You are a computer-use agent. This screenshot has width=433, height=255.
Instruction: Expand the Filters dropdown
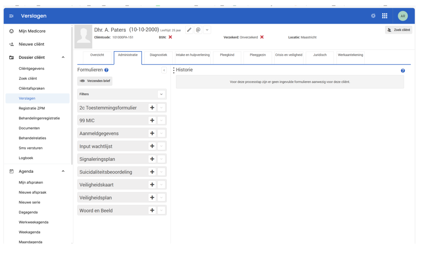[161, 94]
